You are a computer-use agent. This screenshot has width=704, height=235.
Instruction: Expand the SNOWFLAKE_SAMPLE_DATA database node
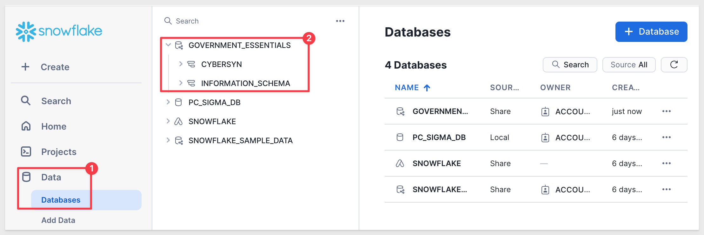point(168,140)
